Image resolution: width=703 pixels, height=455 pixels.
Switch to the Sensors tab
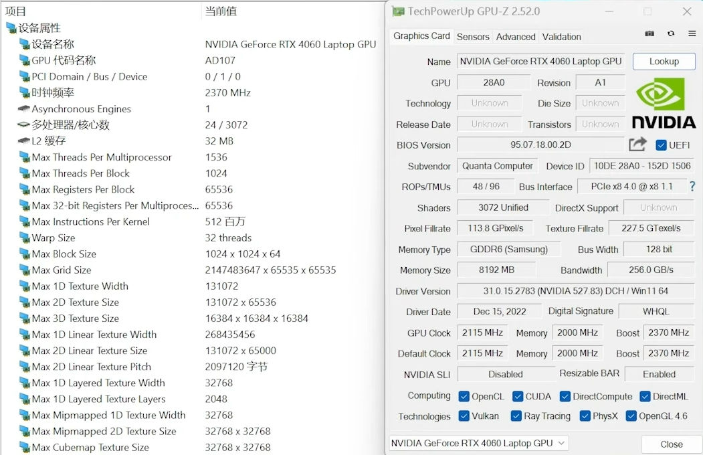473,37
